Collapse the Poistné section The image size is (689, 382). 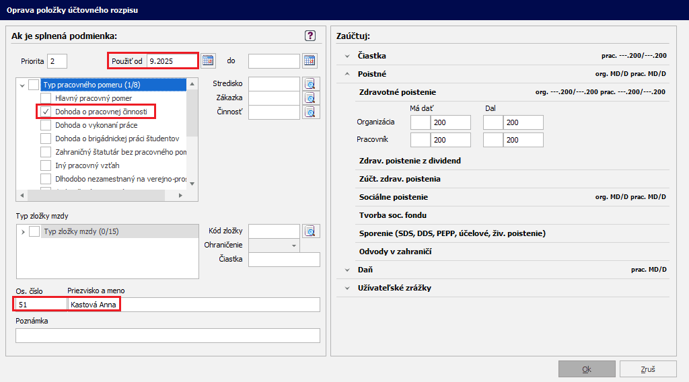(x=348, y=74)
